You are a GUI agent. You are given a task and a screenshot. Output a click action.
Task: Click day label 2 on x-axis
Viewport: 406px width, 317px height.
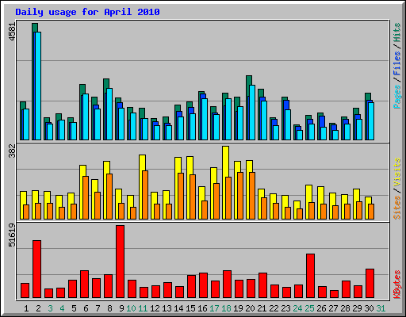tap(38, 308)
